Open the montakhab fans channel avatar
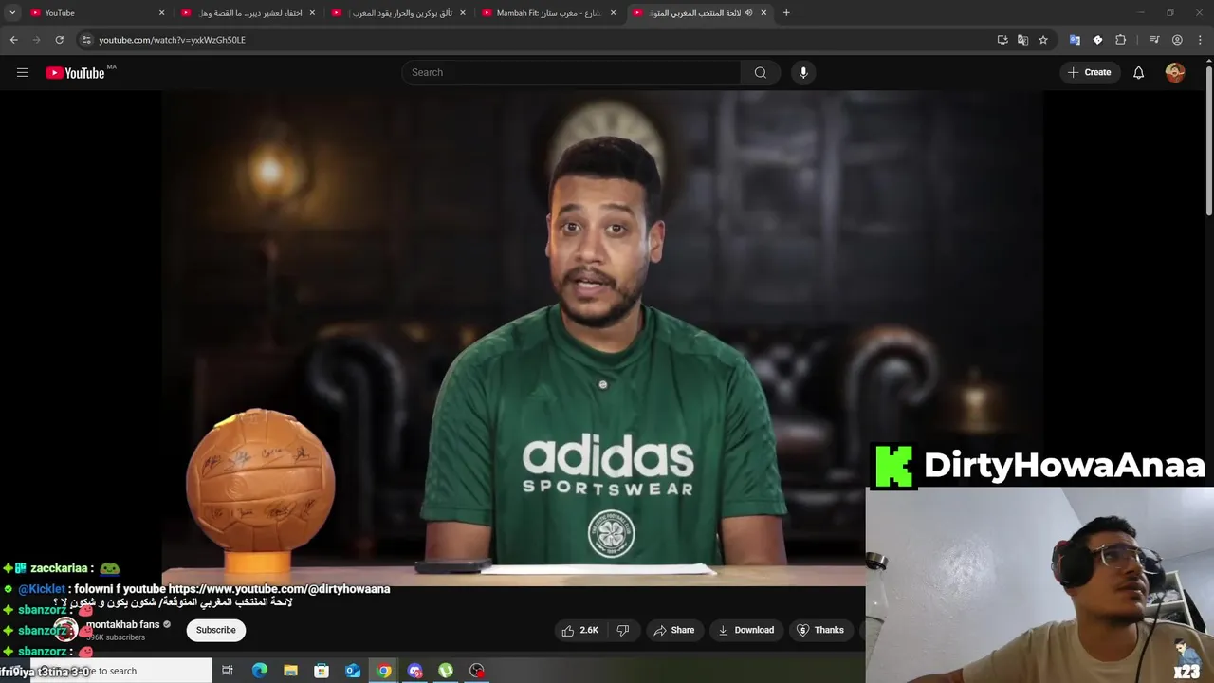The image size is (1214, 683). point(65,630)
